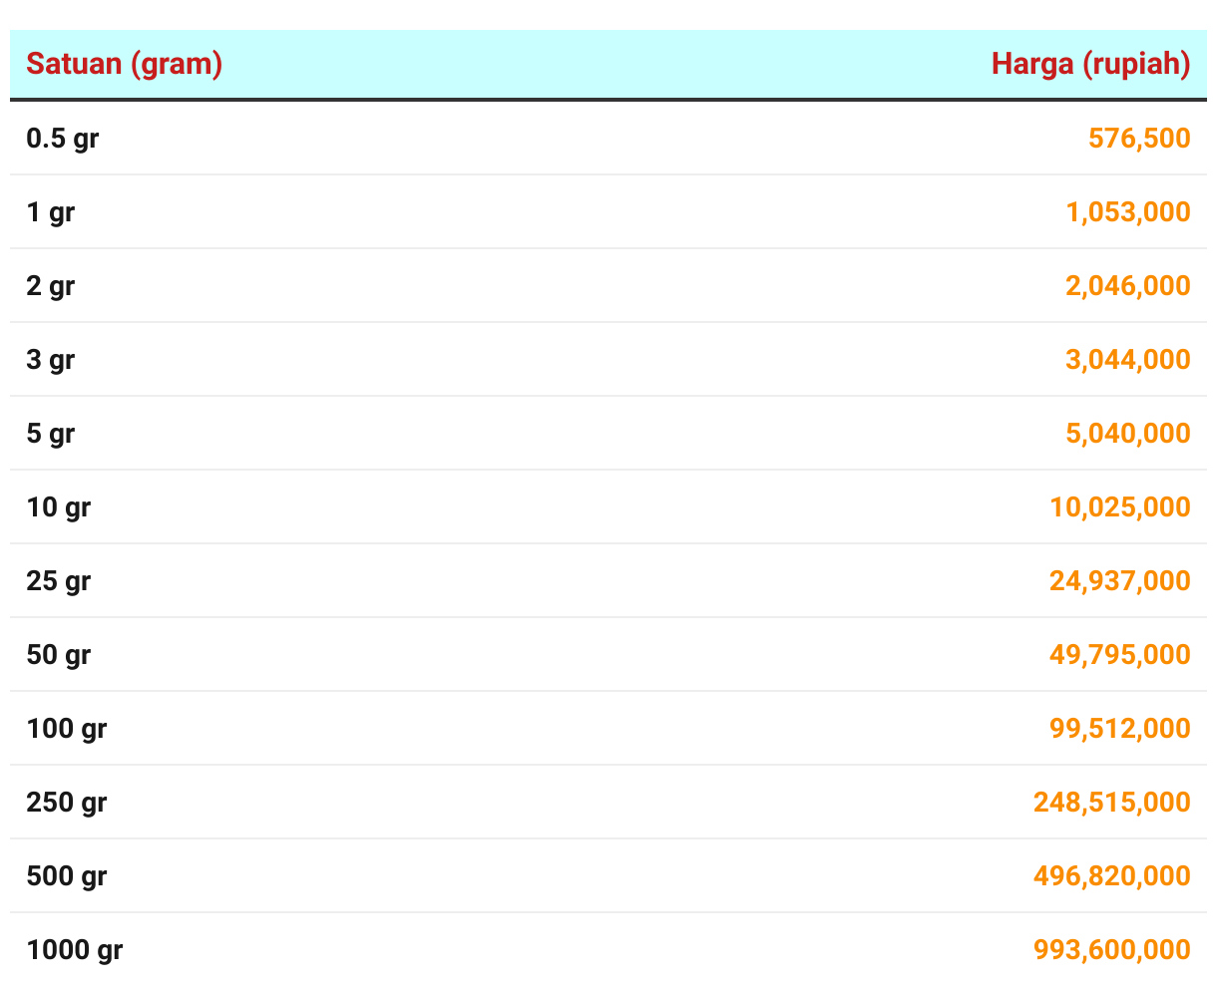Click the 10,025,000 price value

pyautogui.click(x=1120, y=506)
